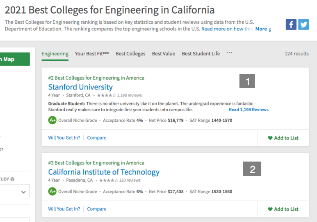The width and height of the screenshot is (317, 222).
Task: Click the Graduate Student review excerpt
Action: [x=152, y=107]
